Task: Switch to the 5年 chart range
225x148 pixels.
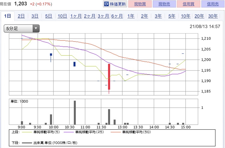Action: pyautogui.click(x=172, y=16)
